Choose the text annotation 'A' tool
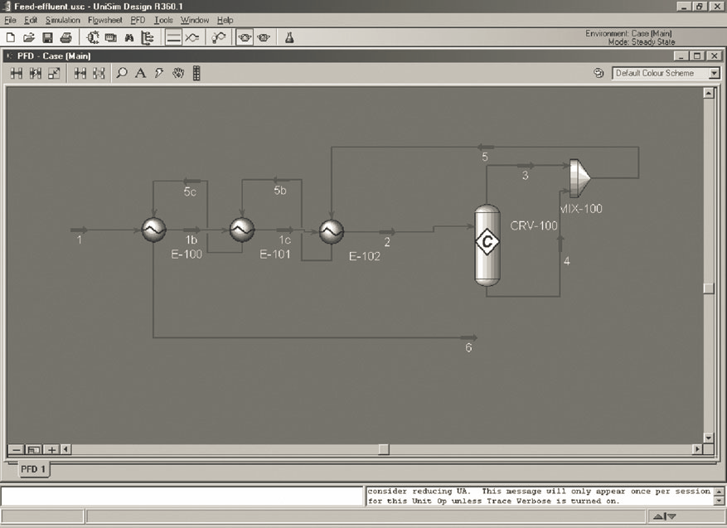This screenshot has height=528, width=727. [140, 74]
